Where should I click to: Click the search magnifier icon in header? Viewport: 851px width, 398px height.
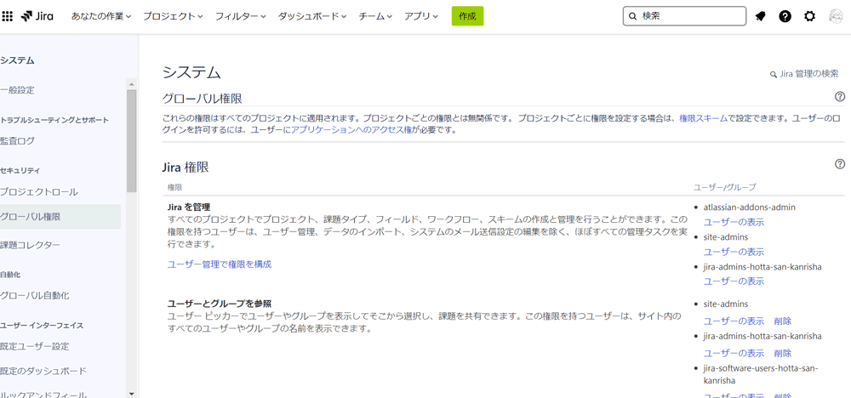coord(632,16)
